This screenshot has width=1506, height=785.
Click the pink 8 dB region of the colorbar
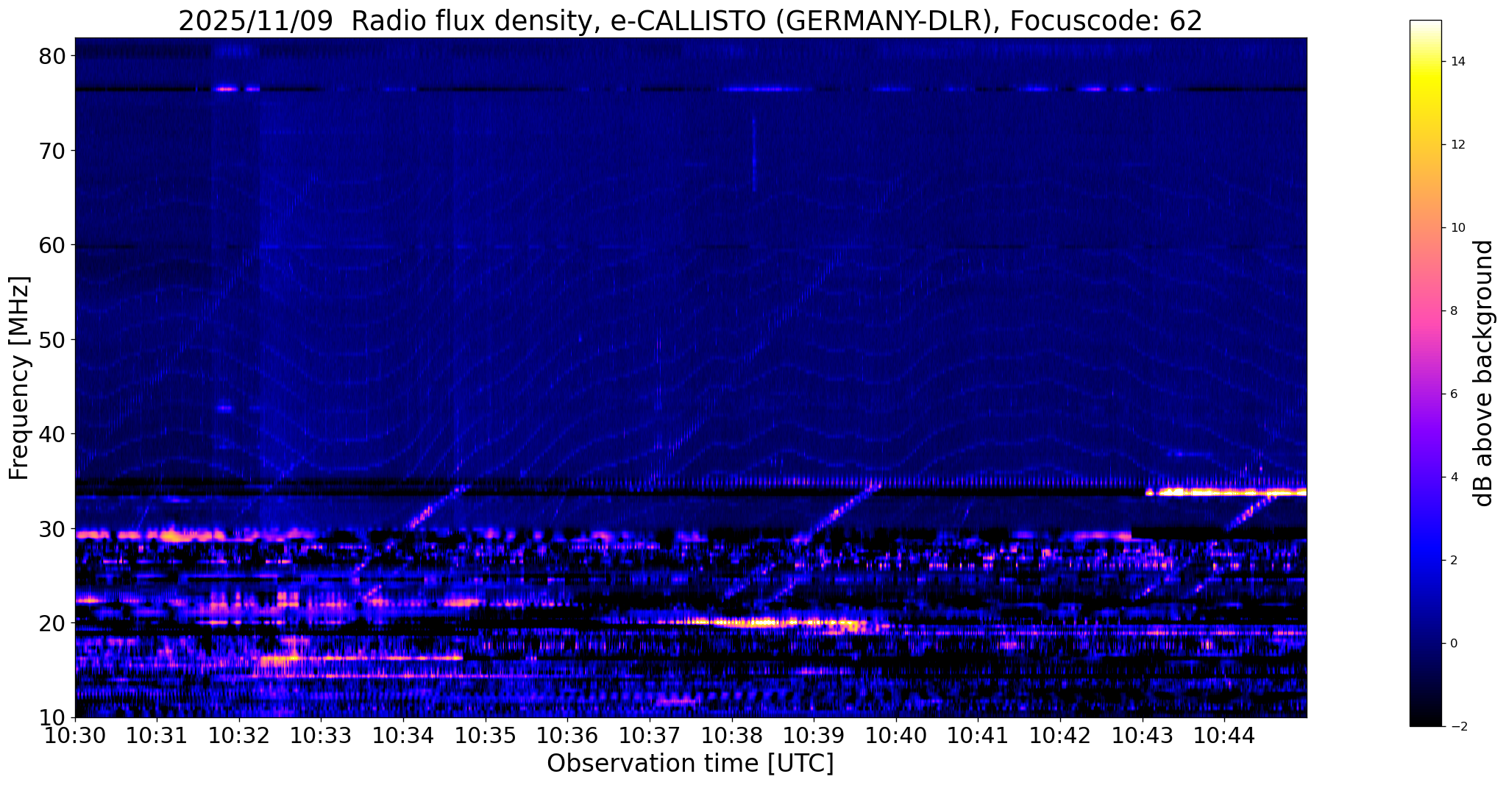point(1425,311)
